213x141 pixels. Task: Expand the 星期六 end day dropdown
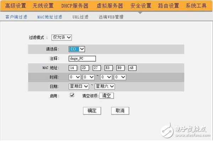coord(105,86)
